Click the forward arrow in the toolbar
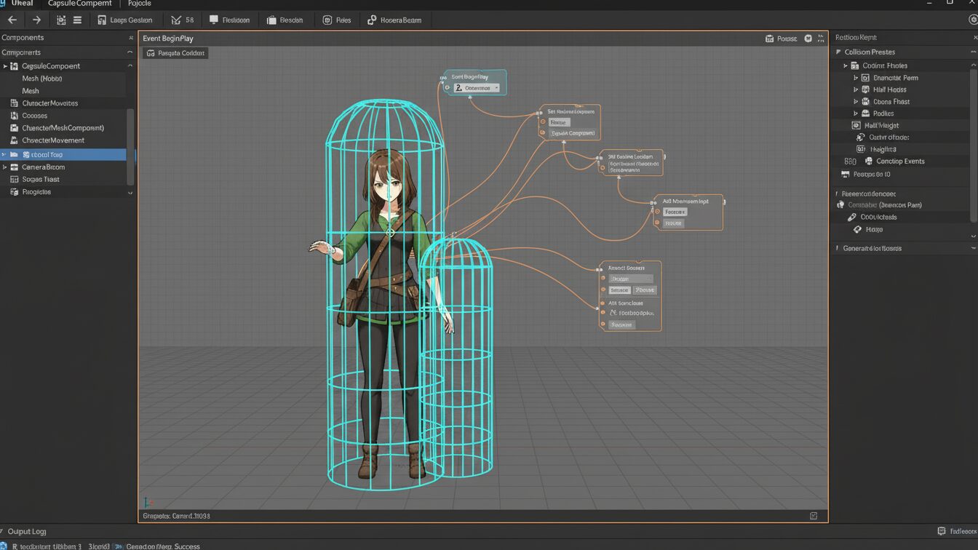Viewport: 978px width, 550px height. 36,20
